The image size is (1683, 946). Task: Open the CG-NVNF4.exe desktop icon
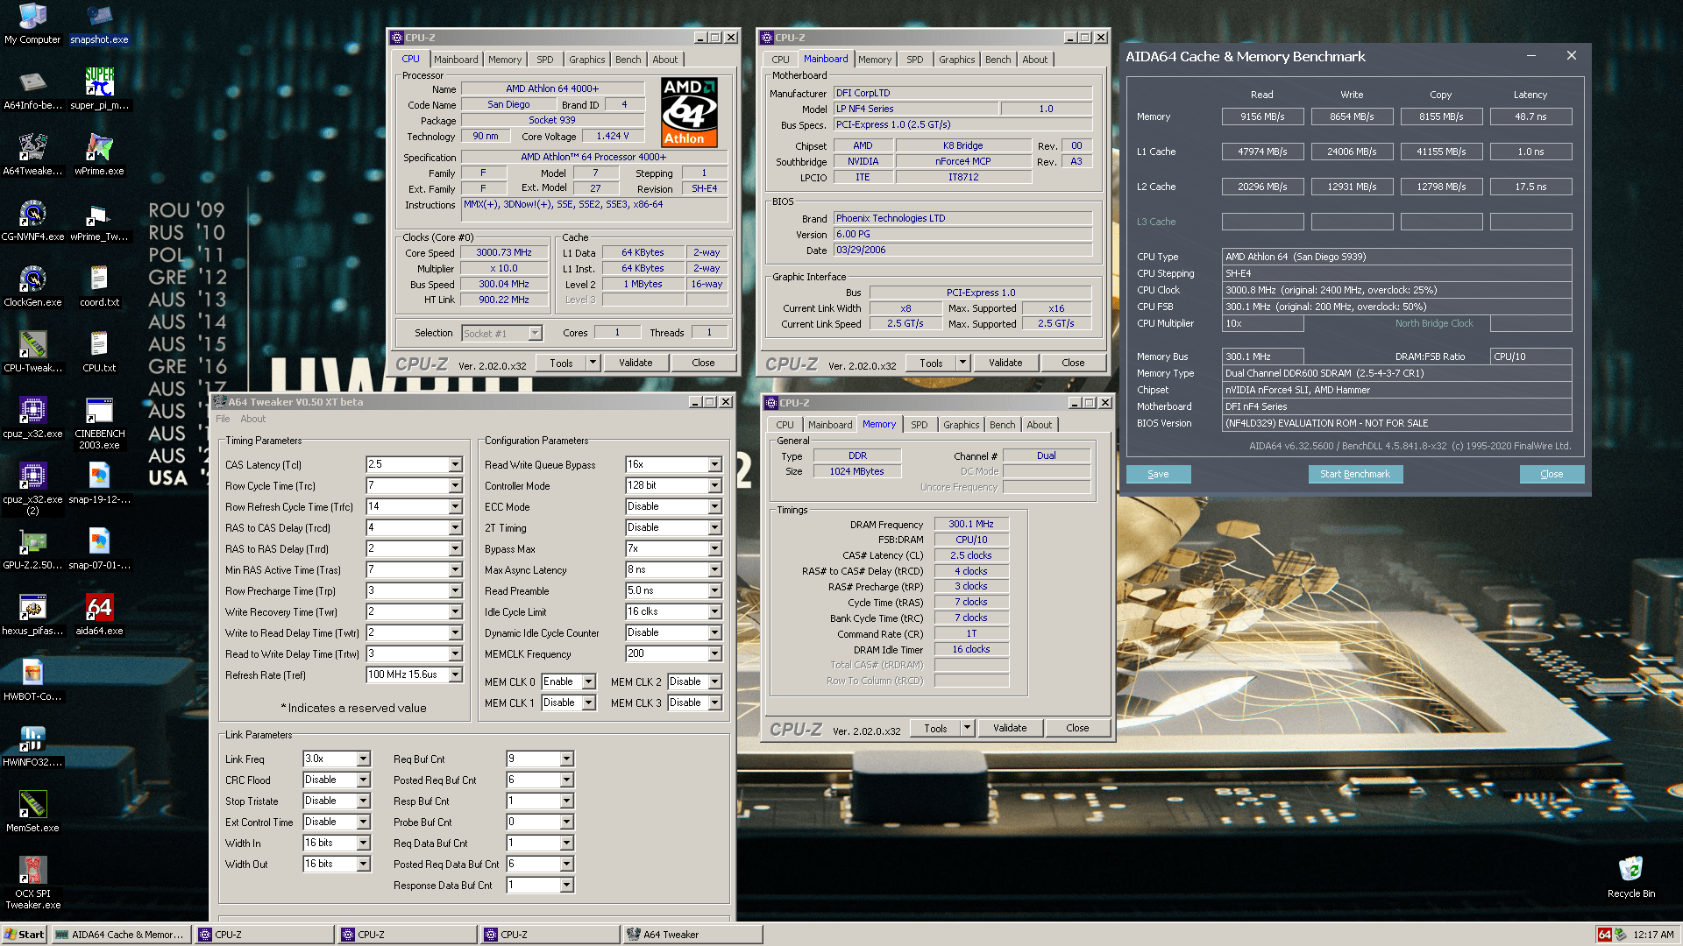(x=32, y=221)
